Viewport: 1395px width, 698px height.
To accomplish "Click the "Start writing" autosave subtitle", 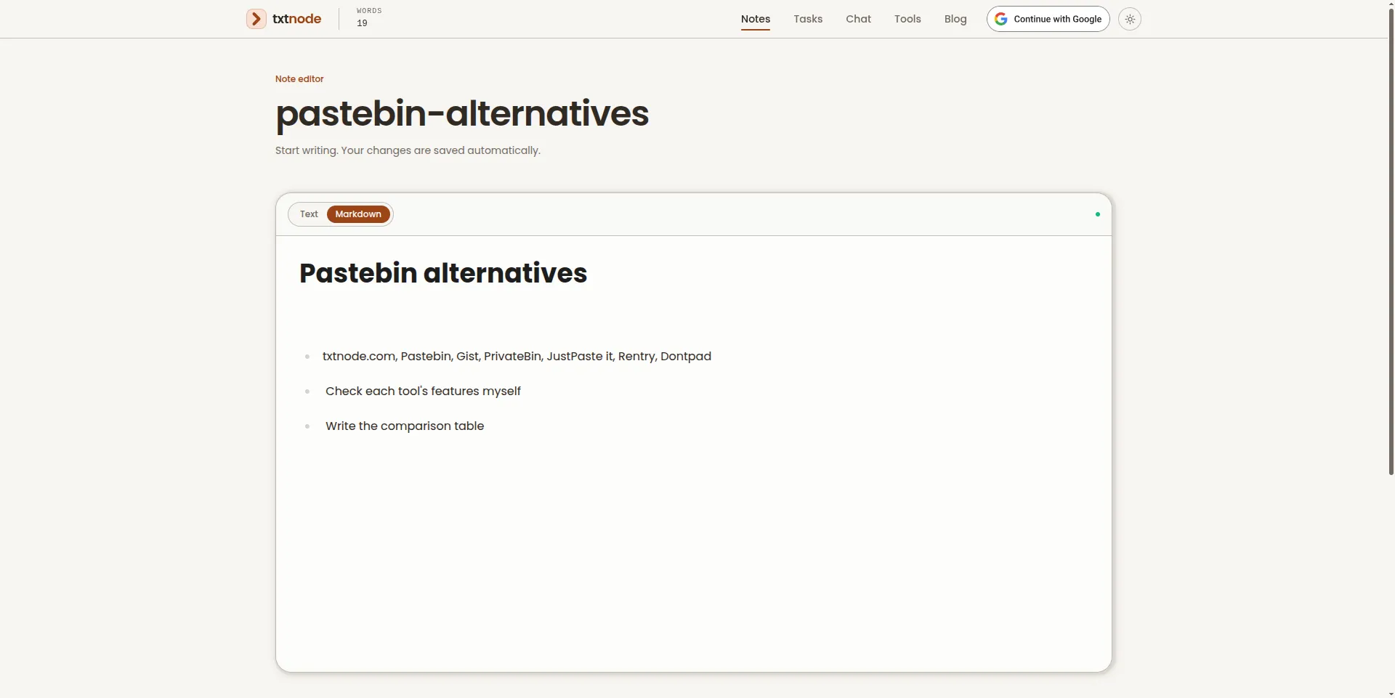I will (x=408, y=150).
